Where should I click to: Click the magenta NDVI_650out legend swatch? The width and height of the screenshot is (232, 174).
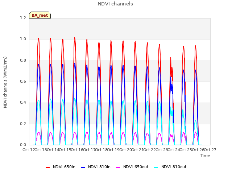click(118, 167)
